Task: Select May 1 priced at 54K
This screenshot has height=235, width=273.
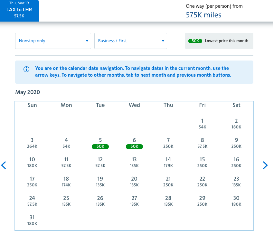Action: tap(202, 124)
